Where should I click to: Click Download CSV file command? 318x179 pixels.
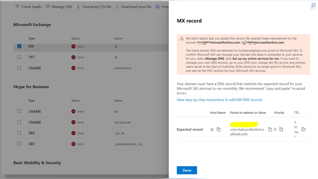94,7
